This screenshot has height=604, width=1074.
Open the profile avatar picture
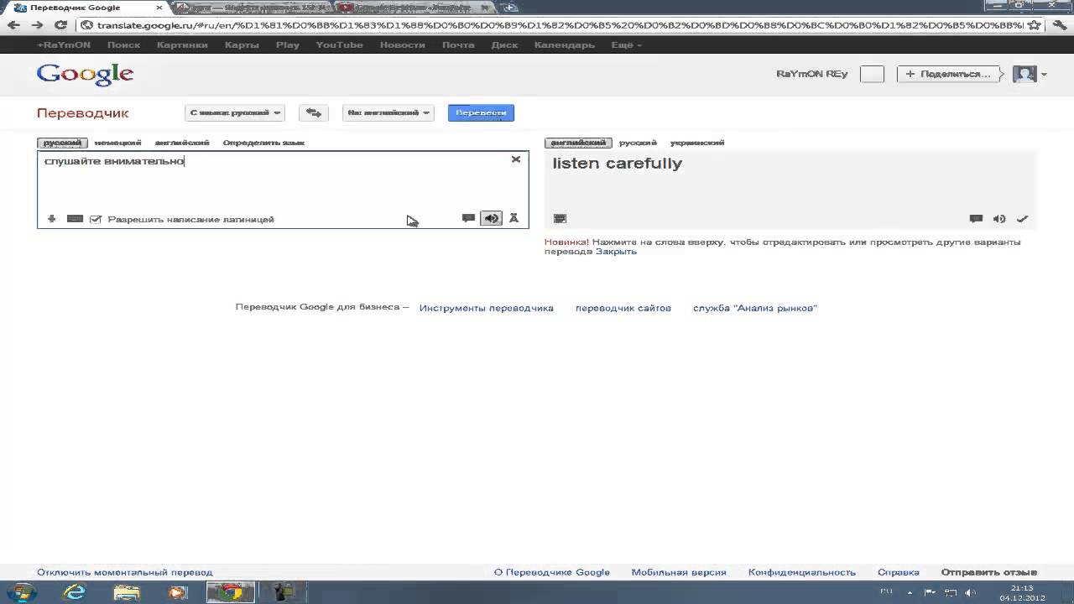pos(1024,74)
